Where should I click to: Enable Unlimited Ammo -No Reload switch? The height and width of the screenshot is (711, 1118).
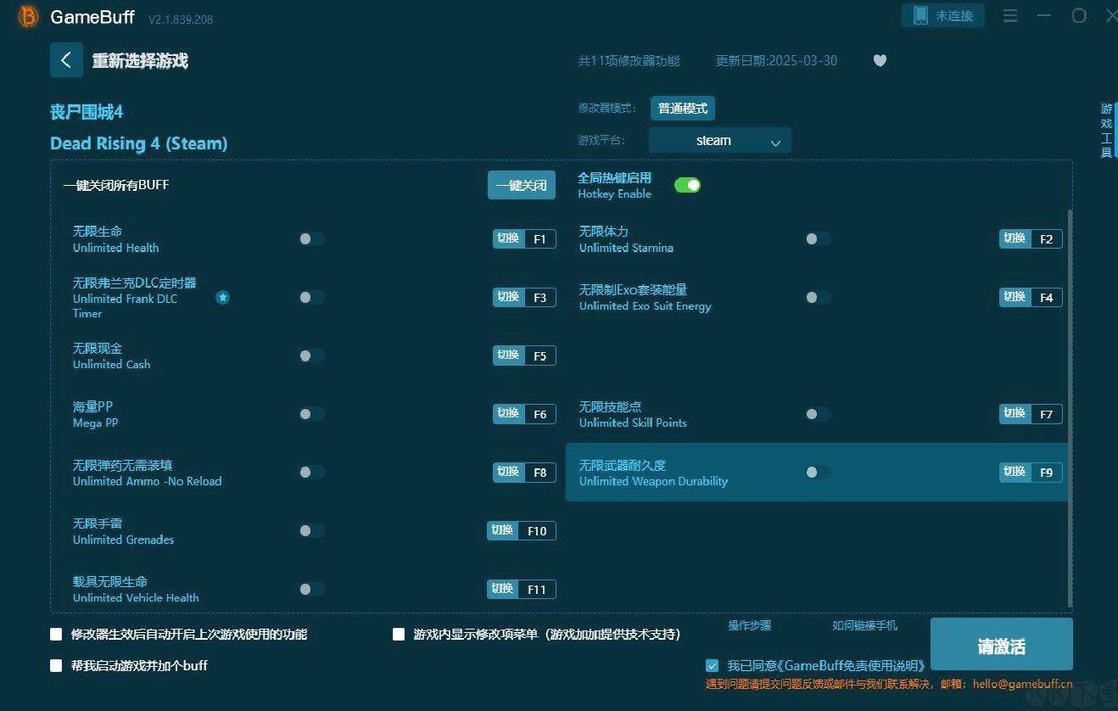(x=311, y=472)
